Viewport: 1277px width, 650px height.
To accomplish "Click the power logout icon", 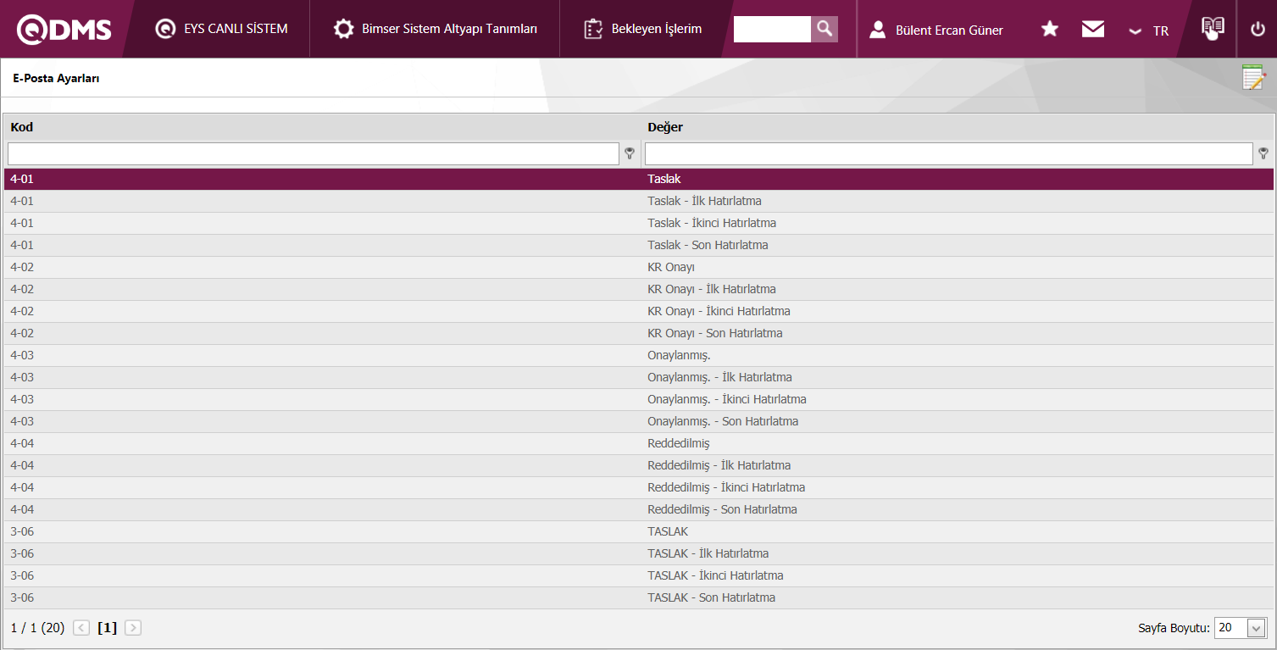I will tap(1258, 30).
